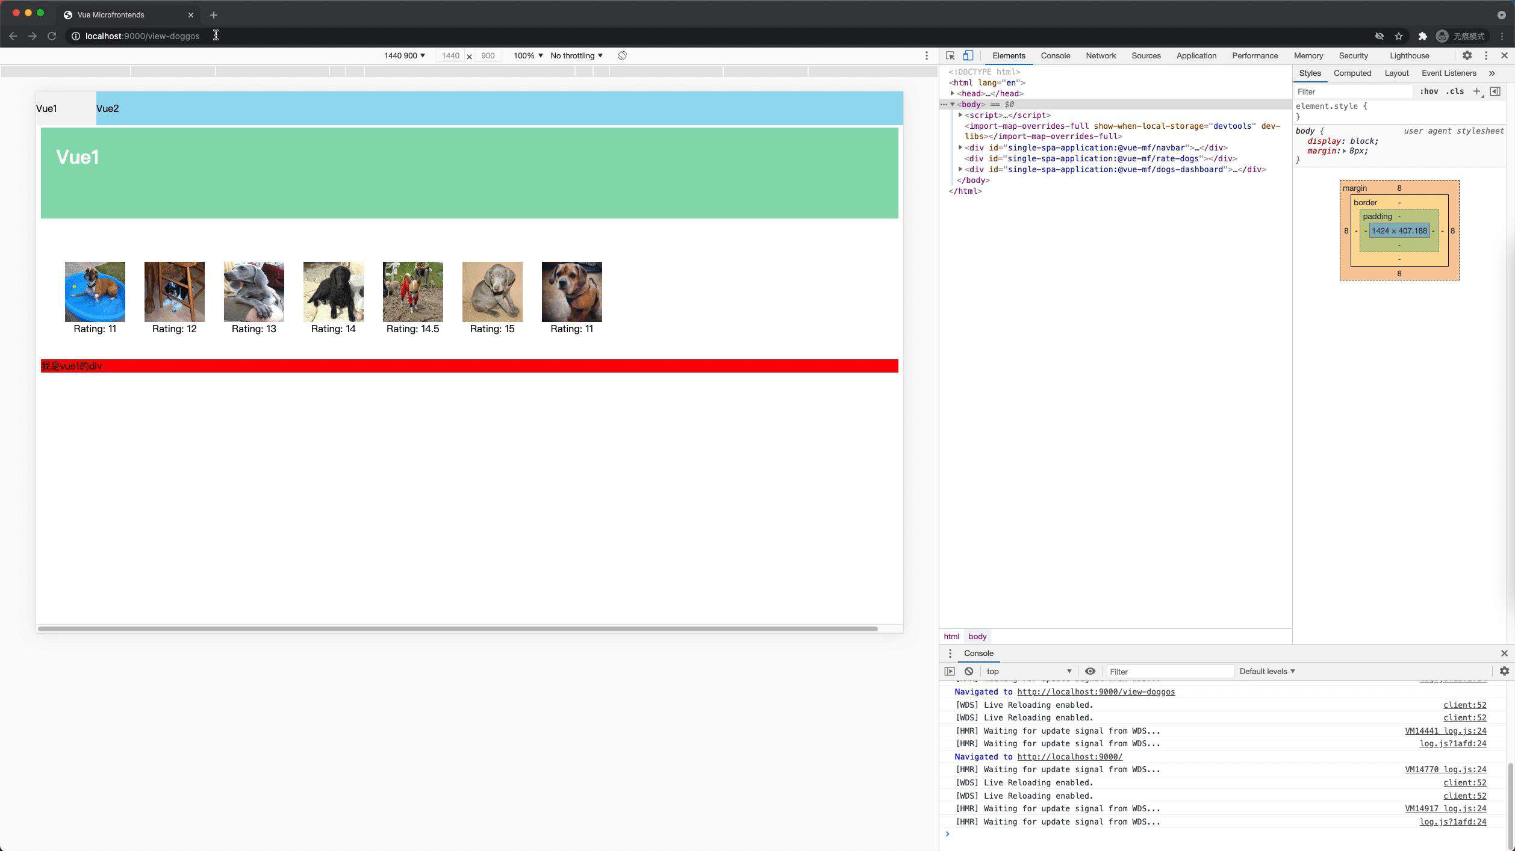Click html breadcrumb in Elements
This screenshot has width=1515, height=851.
point(951,636)
